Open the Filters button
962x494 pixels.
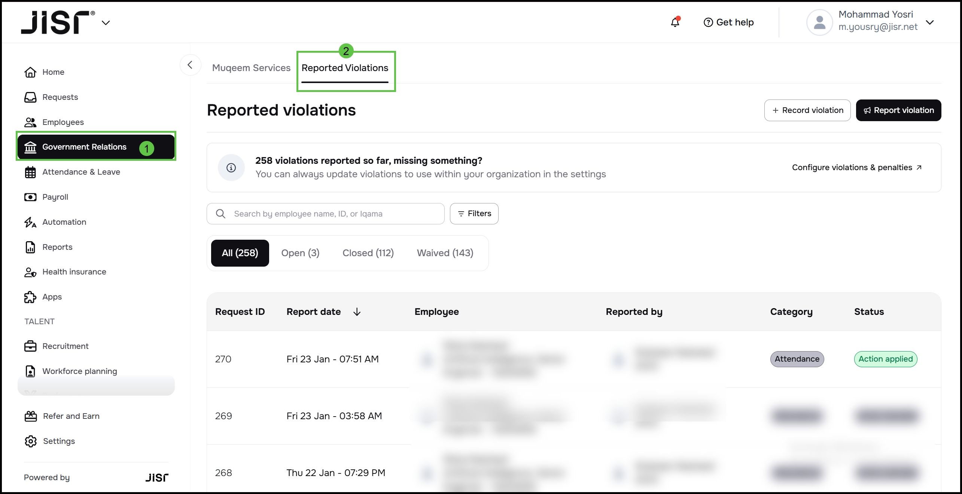click(474, 214)
